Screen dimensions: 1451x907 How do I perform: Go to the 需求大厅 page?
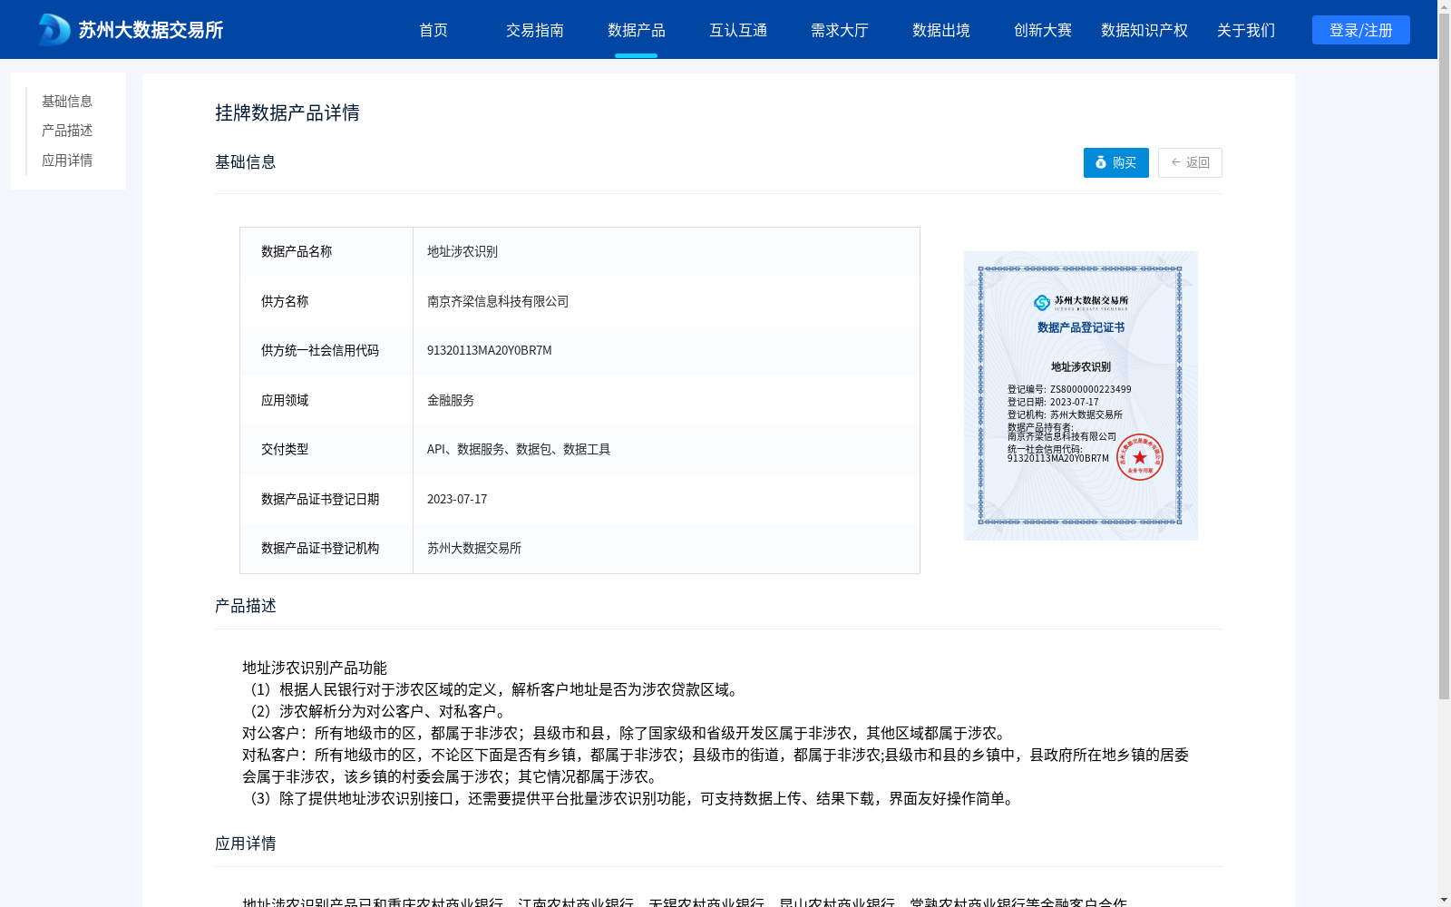[x=840, y=30]
